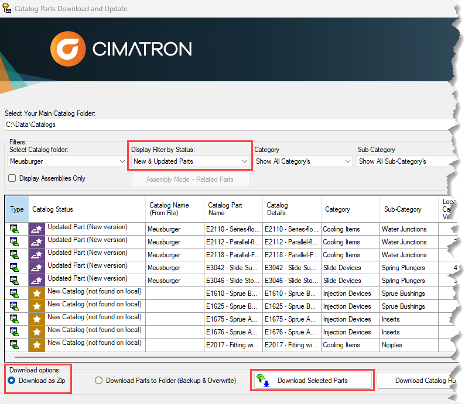Click the main catalog folder path field

coord(228,125)
